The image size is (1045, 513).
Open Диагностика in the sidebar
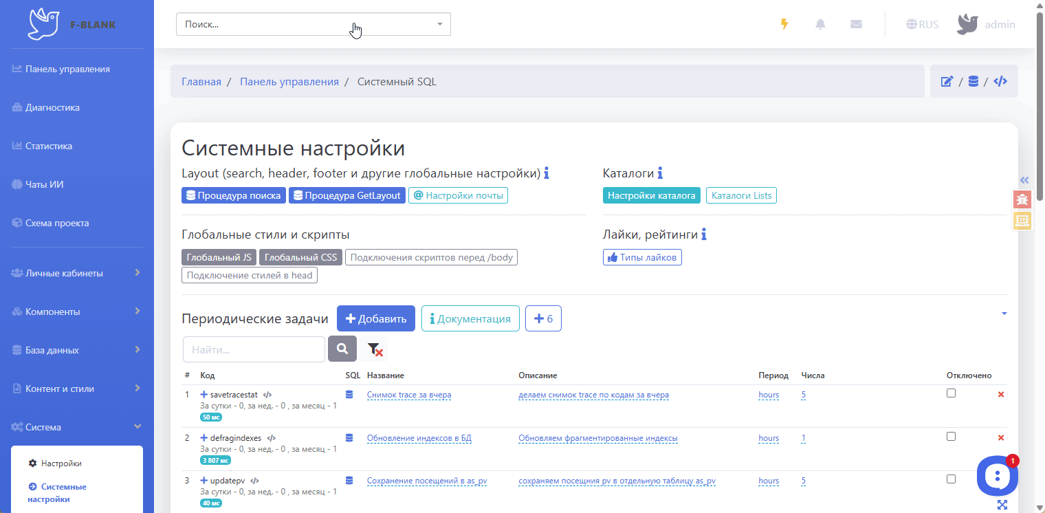[x=52, y=108]
